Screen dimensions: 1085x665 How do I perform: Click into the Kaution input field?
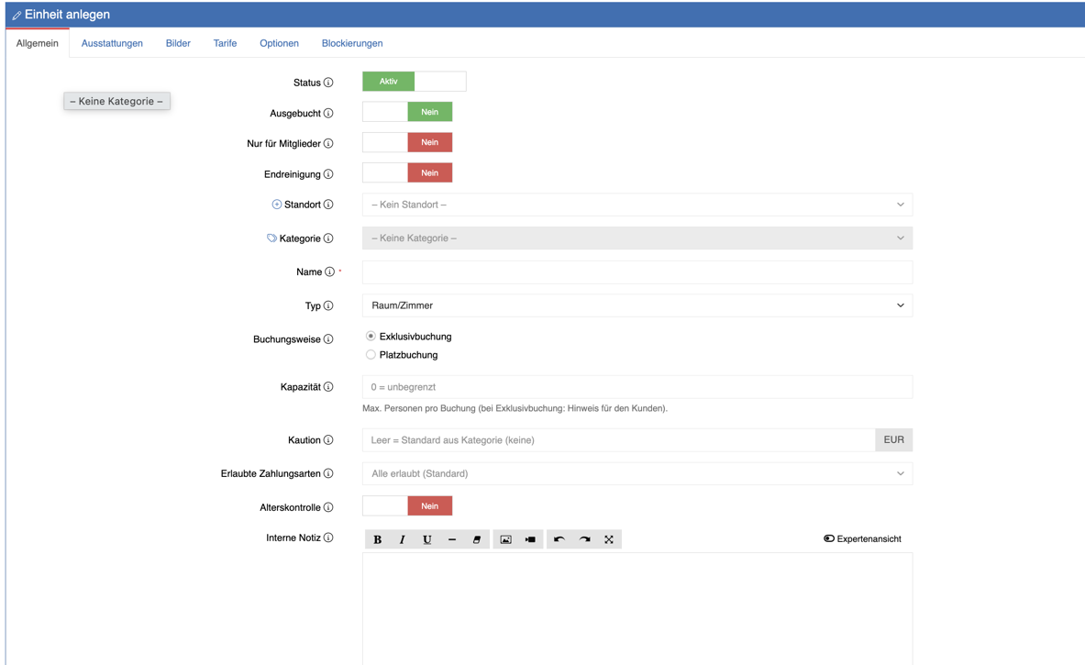tap(618, 440)
